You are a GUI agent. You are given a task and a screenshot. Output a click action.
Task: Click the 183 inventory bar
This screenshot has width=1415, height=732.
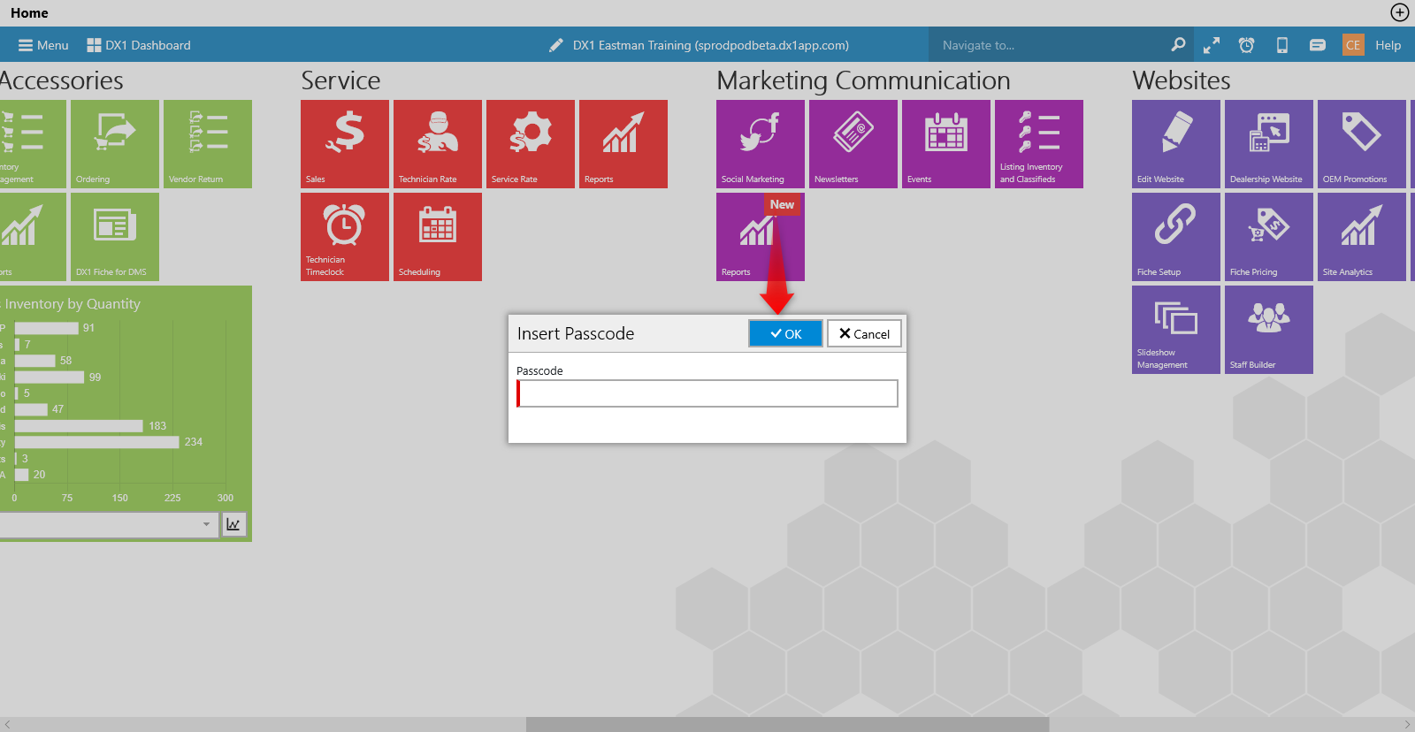pos(79,426)
